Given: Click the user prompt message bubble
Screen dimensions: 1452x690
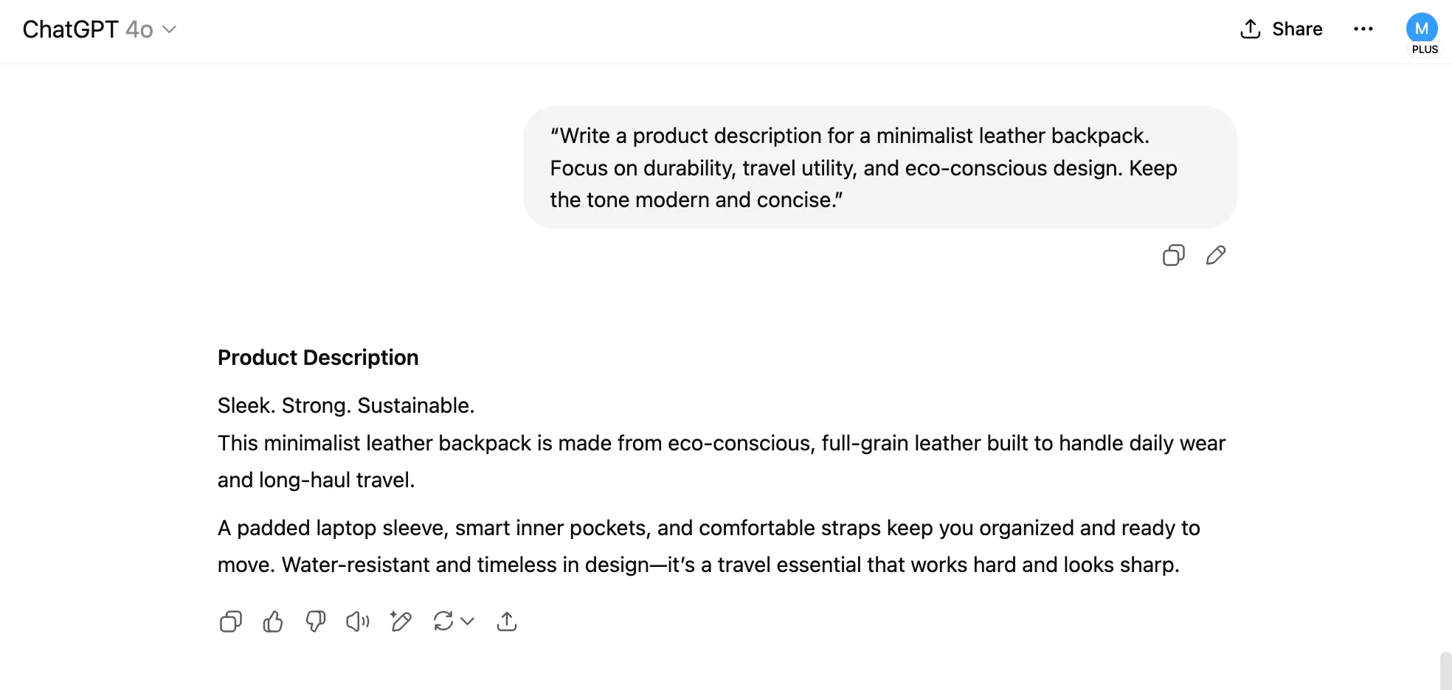Looking at the screenshot, I should tap(879, 167).
